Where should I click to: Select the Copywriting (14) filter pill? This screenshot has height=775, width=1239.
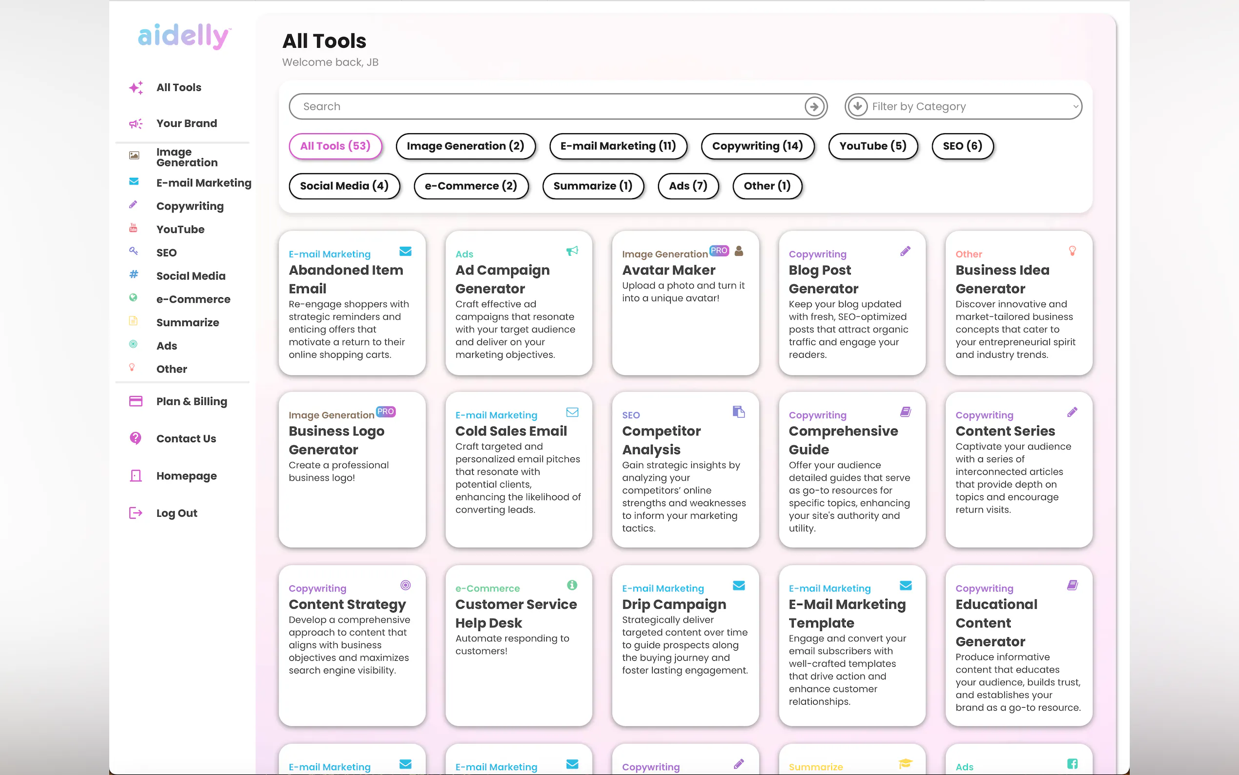point(757,146)
